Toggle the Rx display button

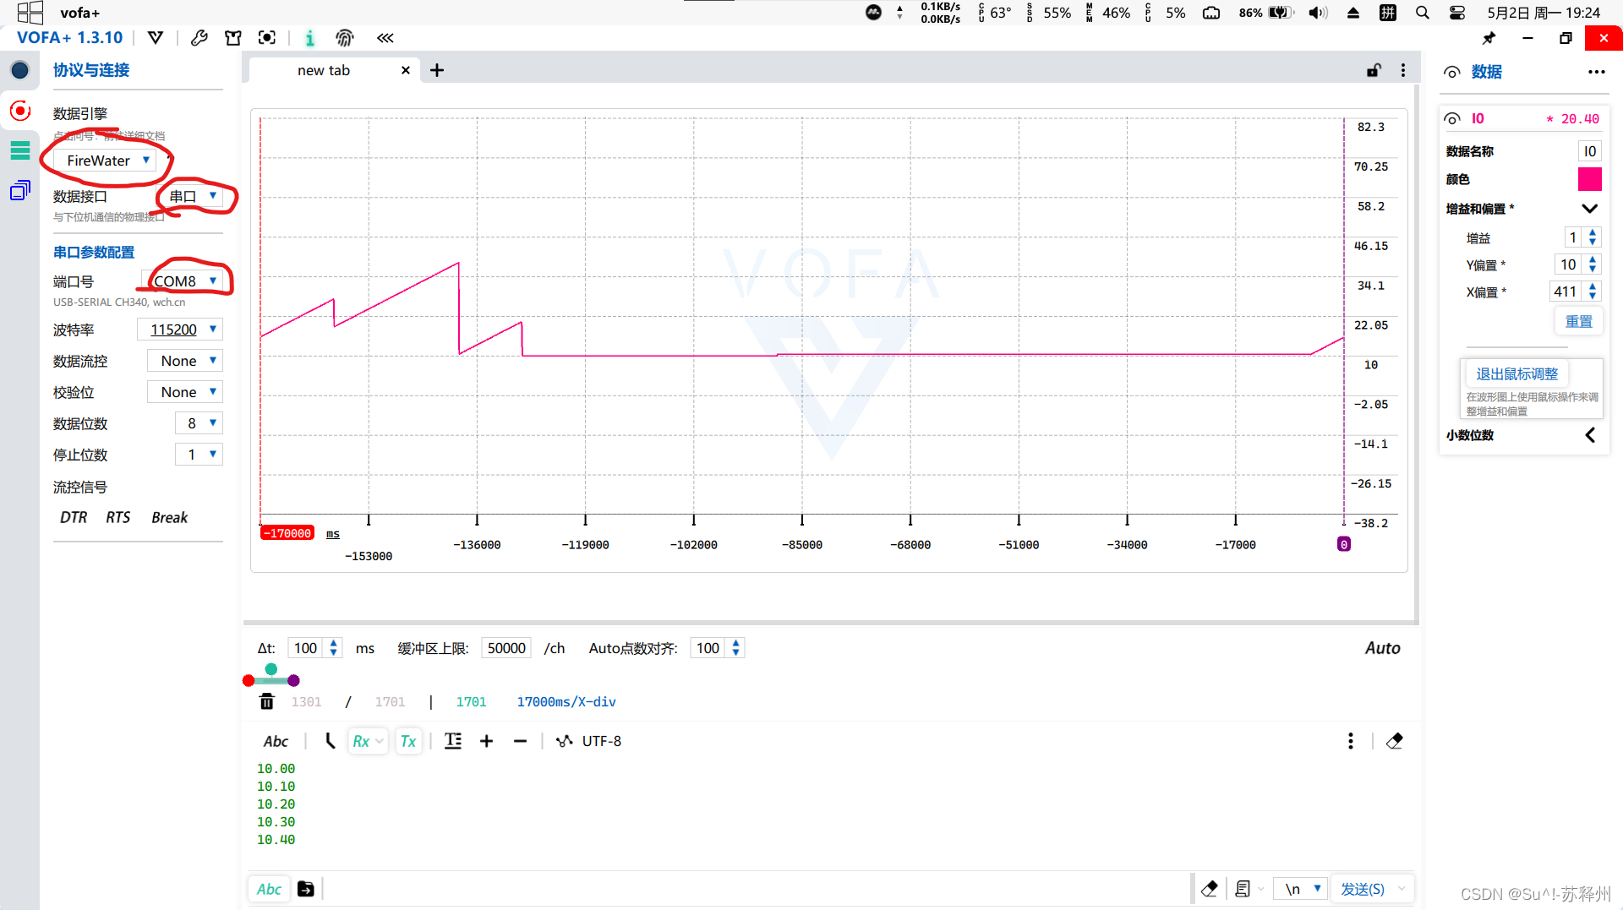368,741
